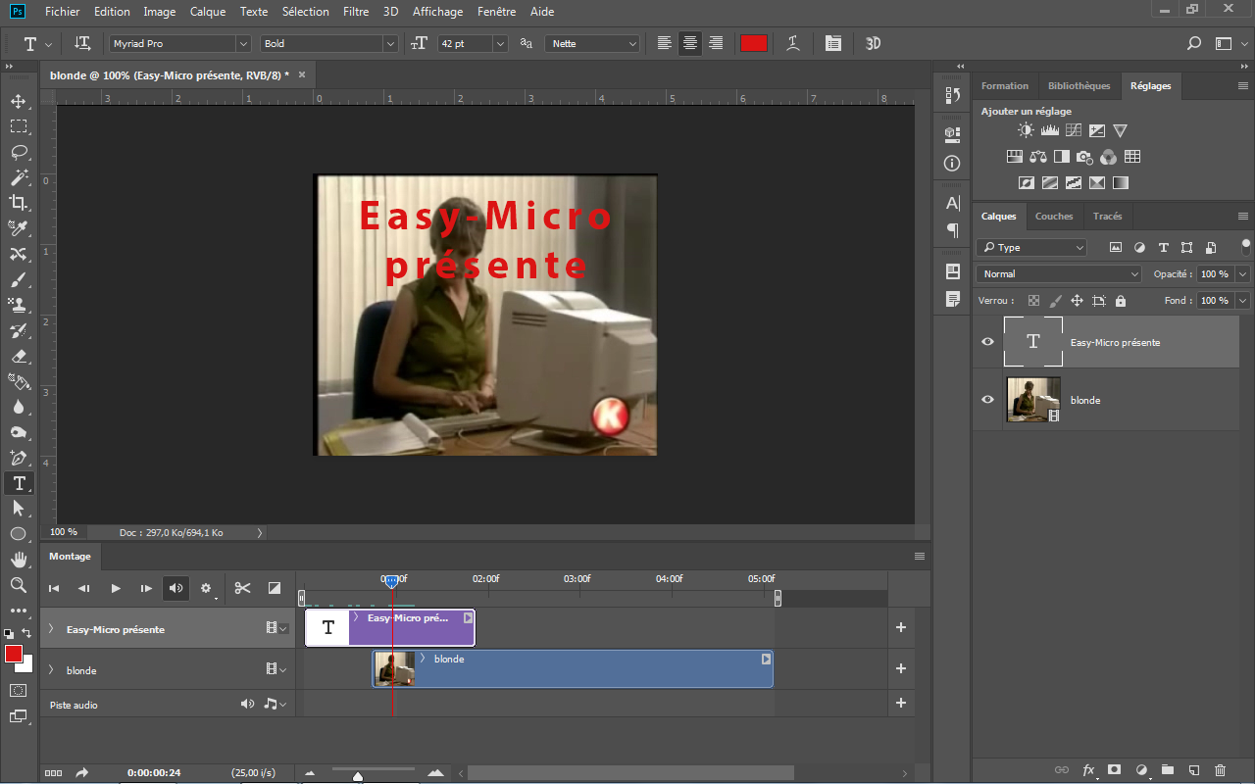Select the blonde clip in timeline

(573, 669)
